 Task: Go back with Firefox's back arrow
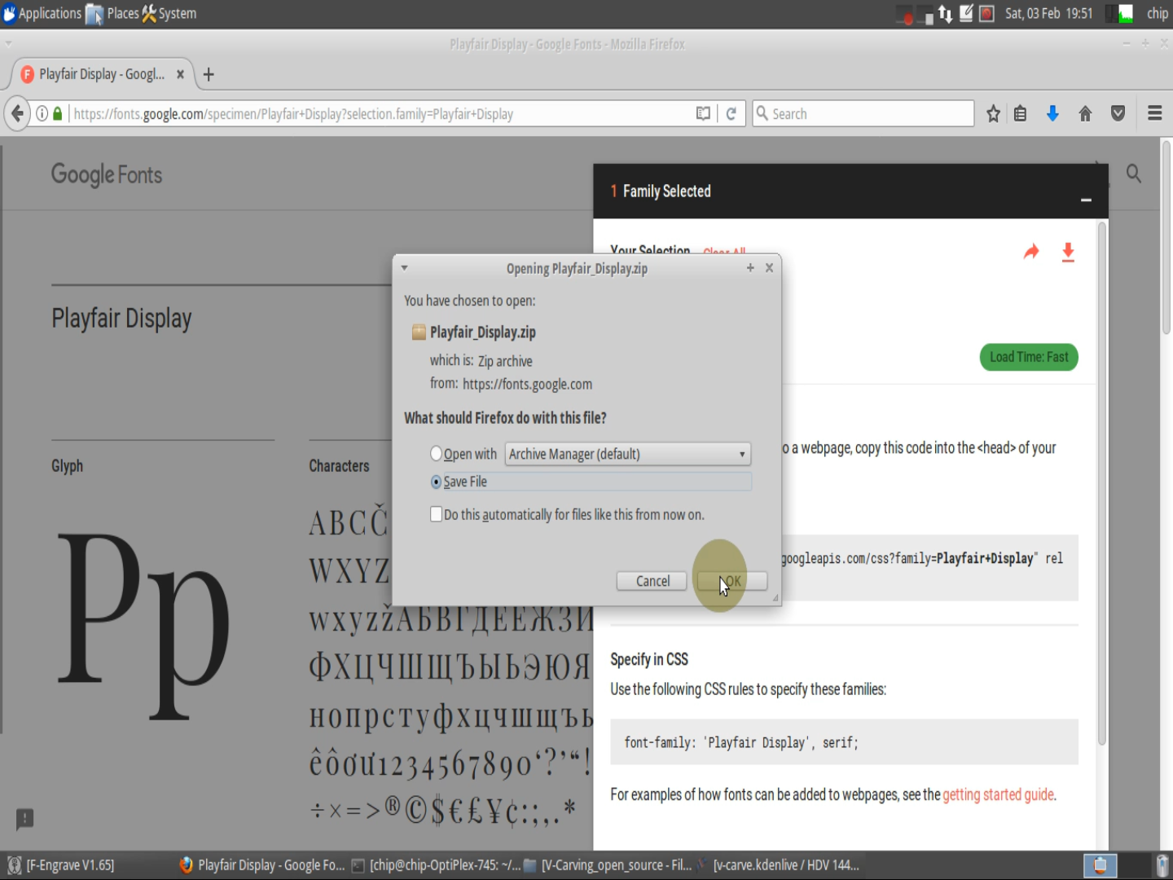click(17, 113)
